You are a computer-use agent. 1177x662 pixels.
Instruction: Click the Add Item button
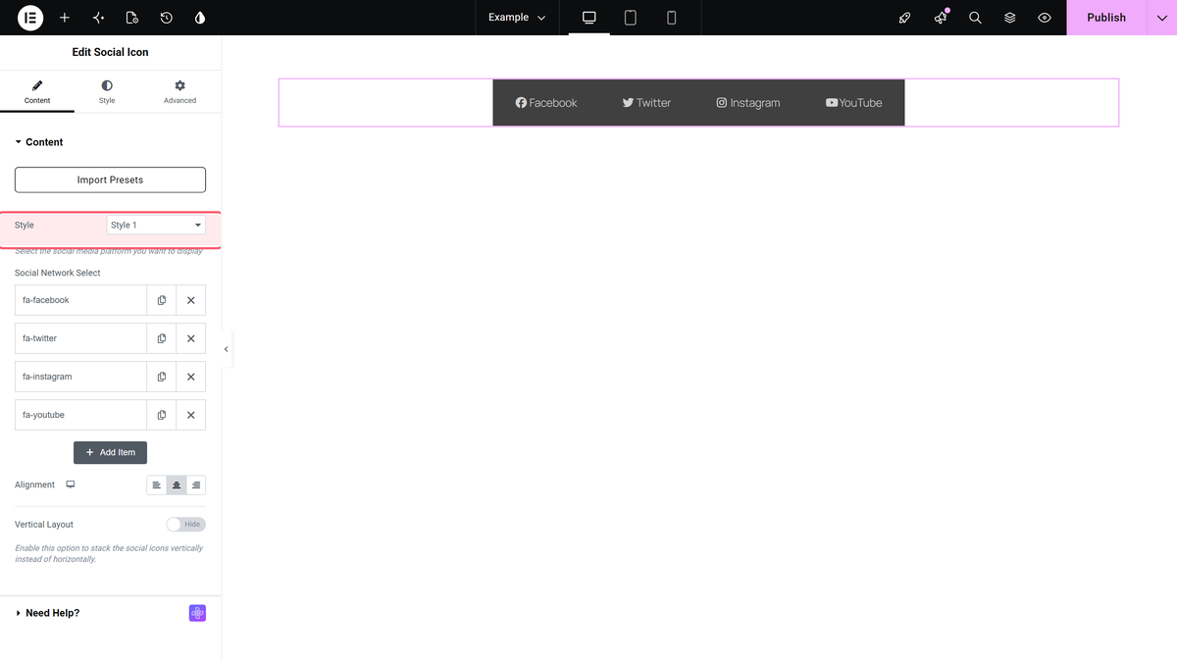pyautogui.click(x=111, y=452)
